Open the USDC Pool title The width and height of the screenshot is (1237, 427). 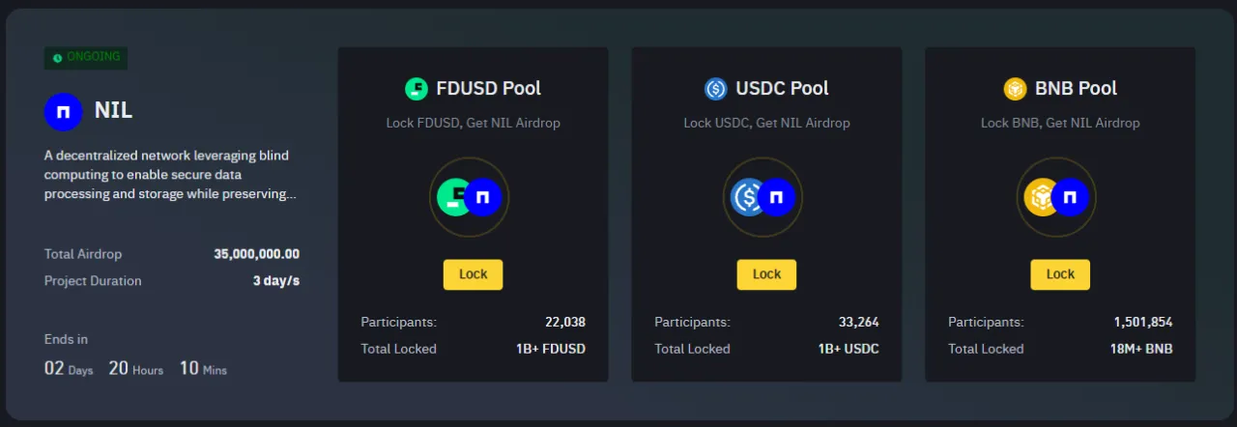pos(782,89)
